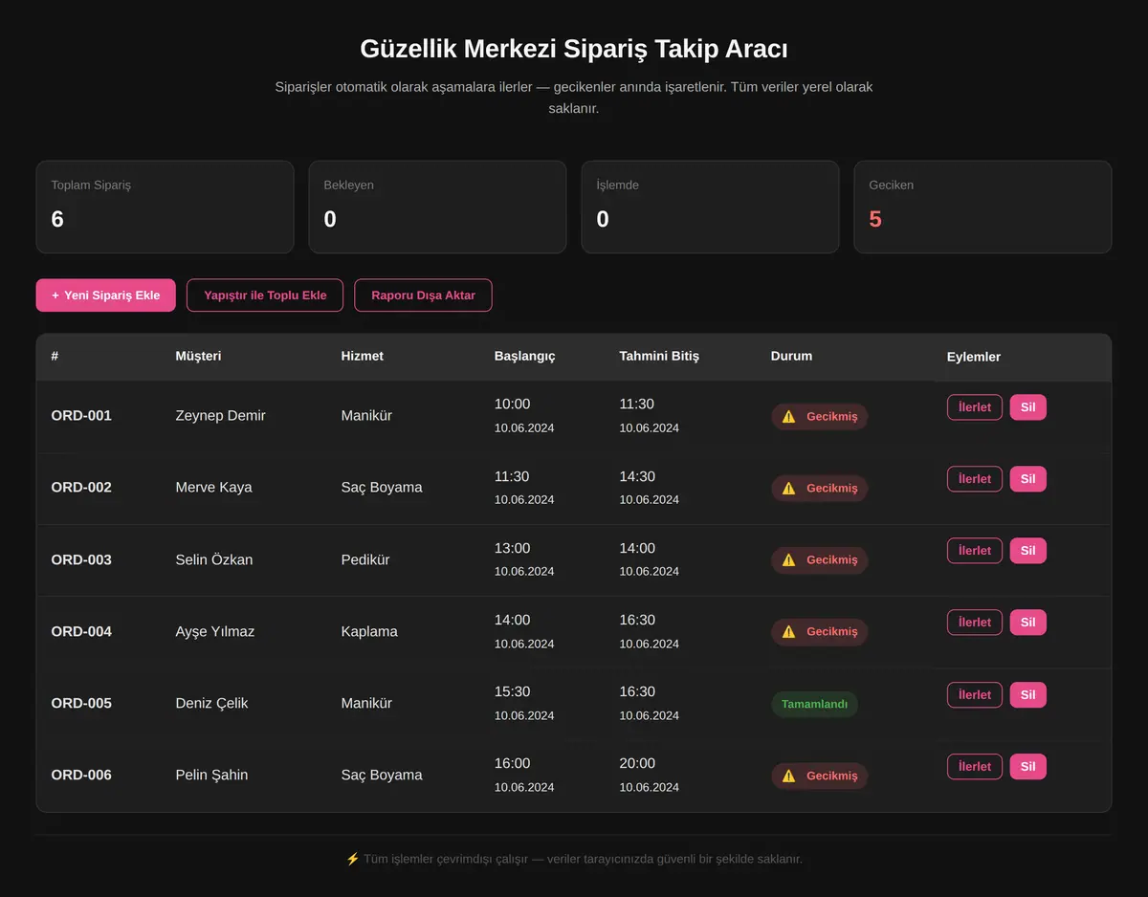The height and width of the screenshot is (897, 1148).
Task: Open Yapıştır ile Toplu Ekle
Action: [x=265, y=295]
